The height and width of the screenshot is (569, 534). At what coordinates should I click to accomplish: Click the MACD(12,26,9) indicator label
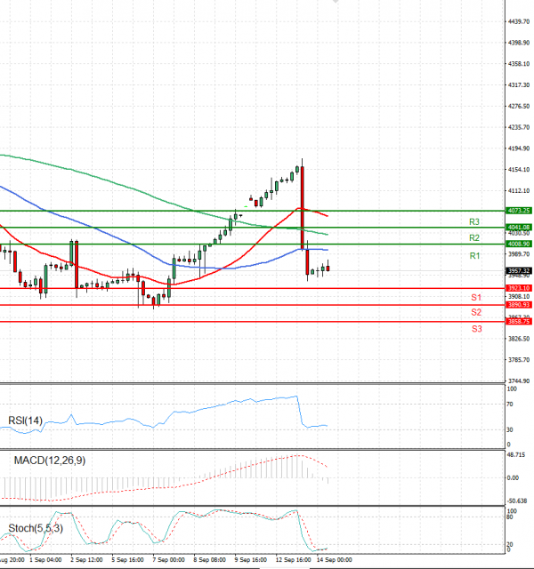50,461
